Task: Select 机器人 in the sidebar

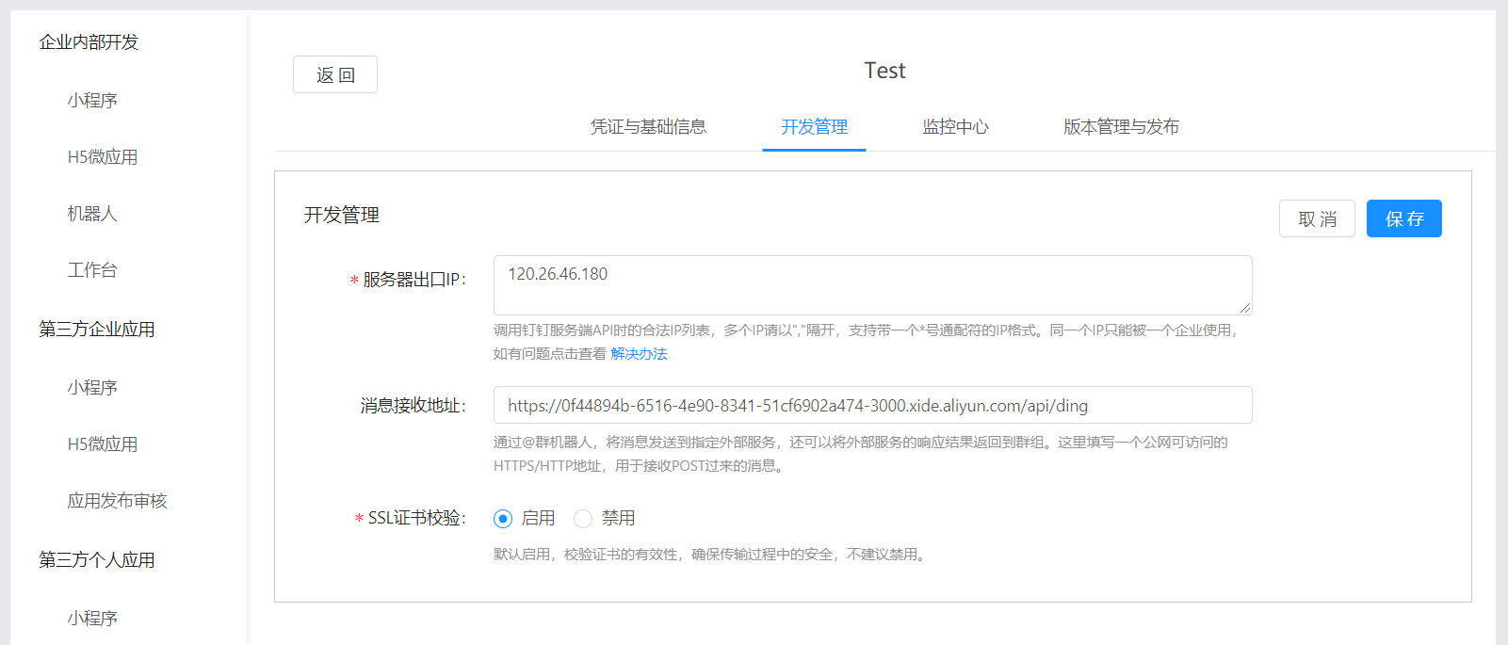Action: 92,214
